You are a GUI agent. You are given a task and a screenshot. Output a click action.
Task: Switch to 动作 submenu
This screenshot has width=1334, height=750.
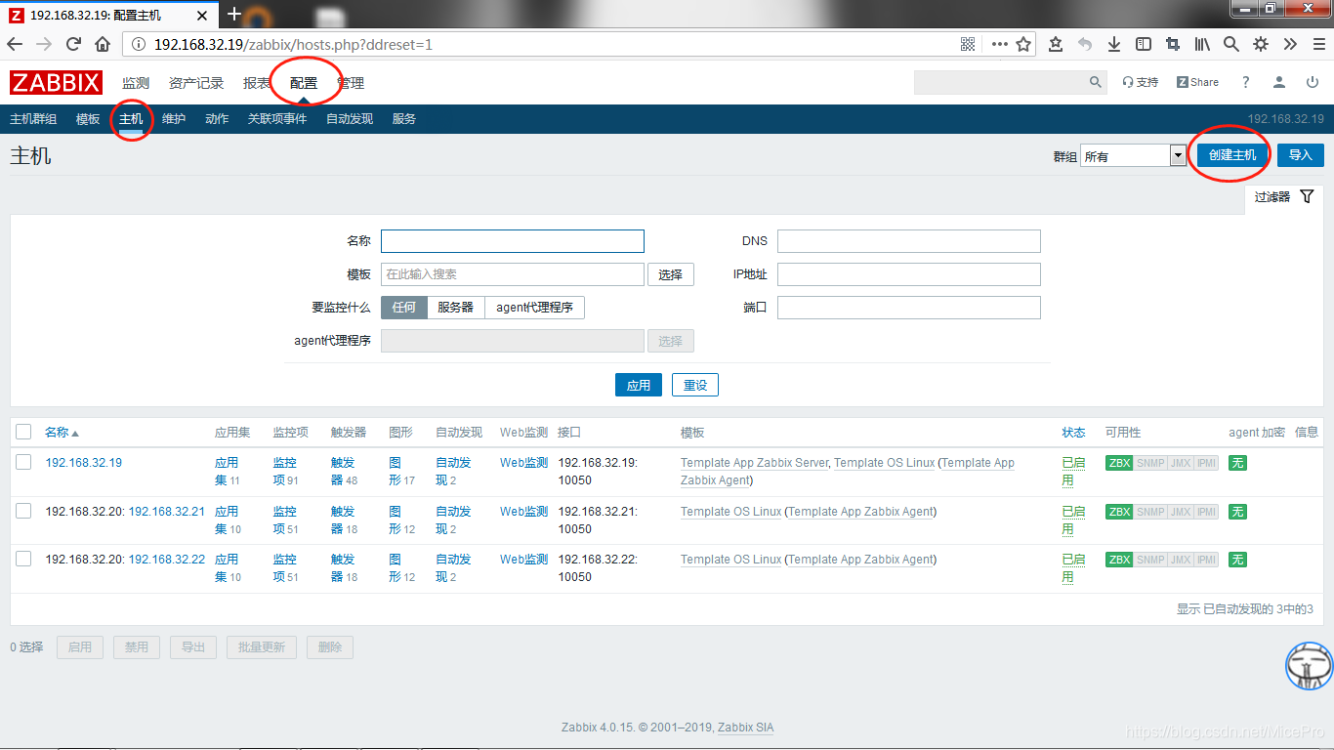point(217,119)
